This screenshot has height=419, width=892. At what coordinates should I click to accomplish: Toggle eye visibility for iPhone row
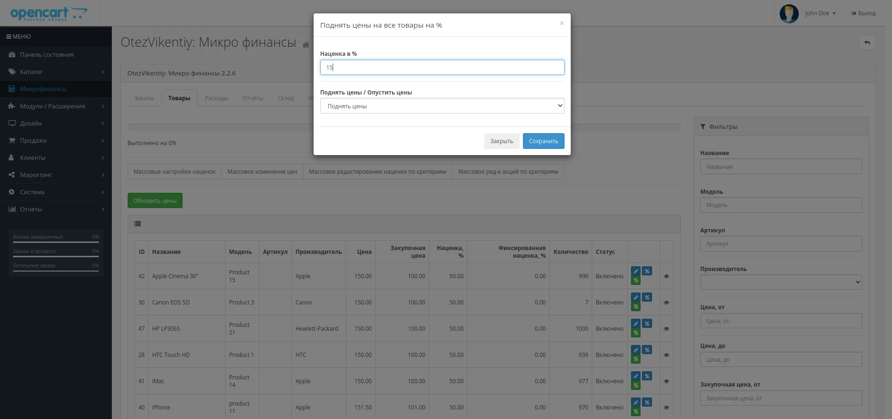pos(666,408)
